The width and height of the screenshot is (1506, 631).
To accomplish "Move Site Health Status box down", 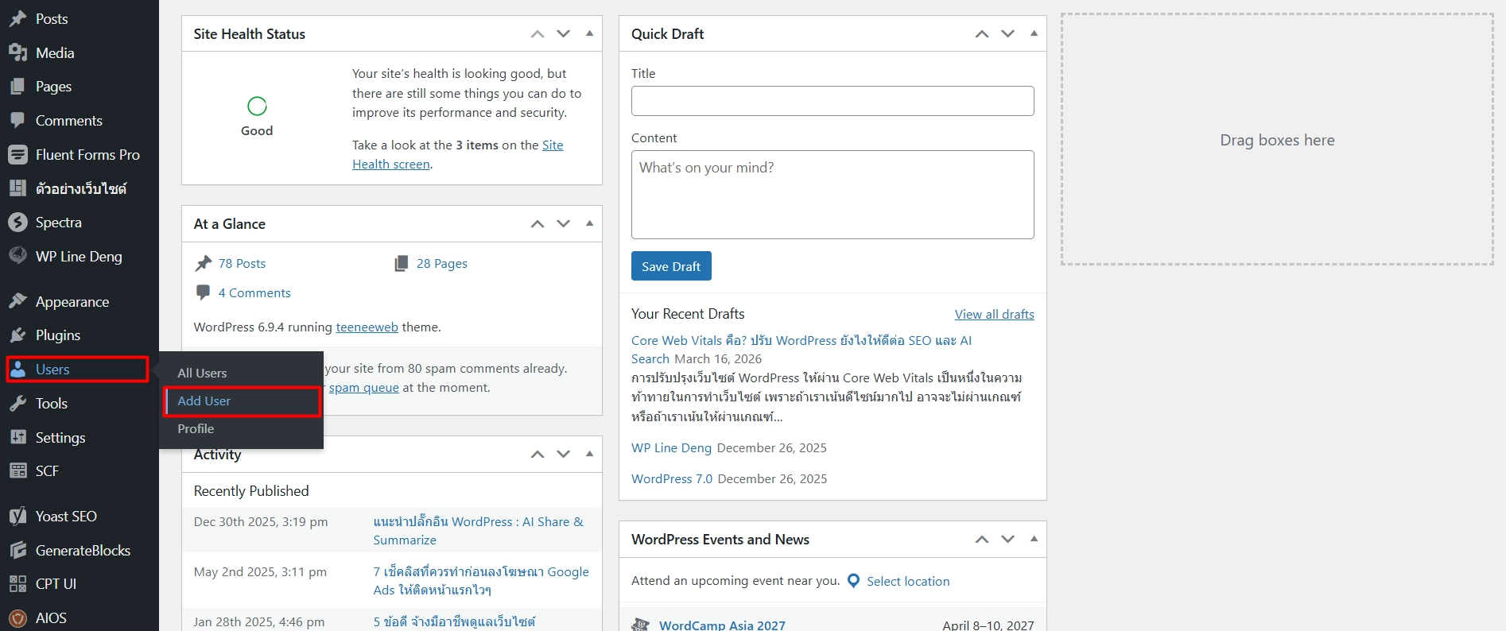I will pyautogui.click(x=564, y=33).
